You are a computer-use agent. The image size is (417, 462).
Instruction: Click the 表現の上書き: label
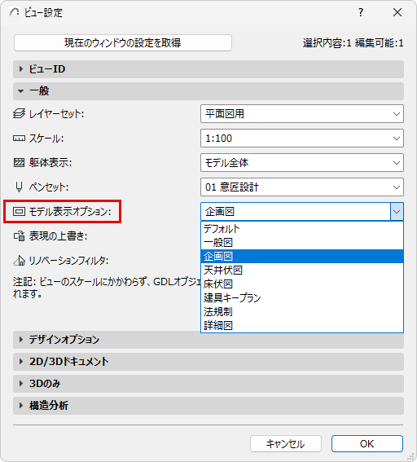click(x=58, y=236)
